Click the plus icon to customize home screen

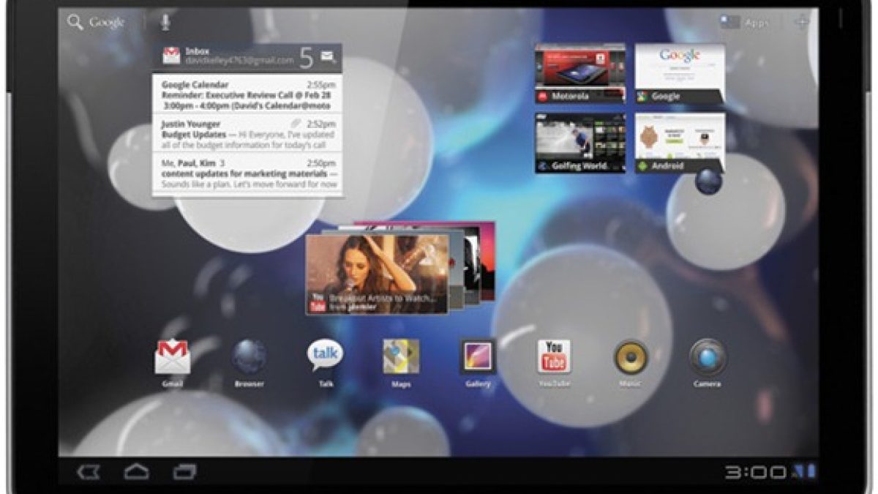click(802, 22)
